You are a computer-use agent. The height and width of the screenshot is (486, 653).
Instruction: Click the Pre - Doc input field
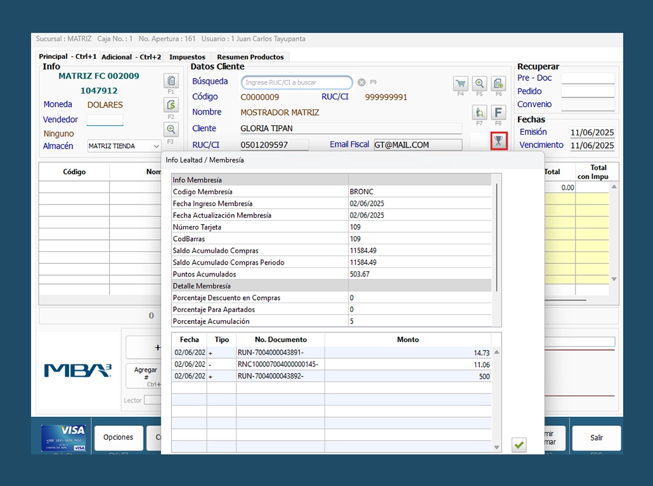click(588, 78)
